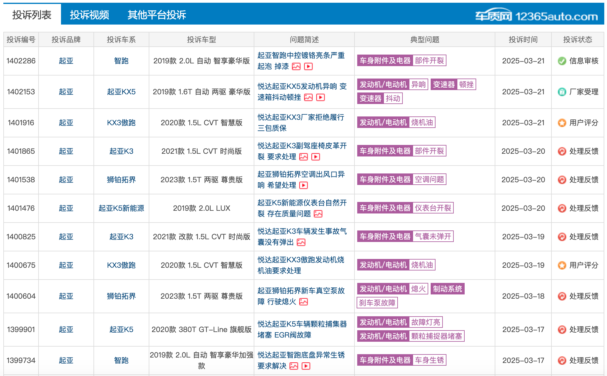Click date 2025-03-18
This screenshot has height=376, width=607.
point(523,296)
